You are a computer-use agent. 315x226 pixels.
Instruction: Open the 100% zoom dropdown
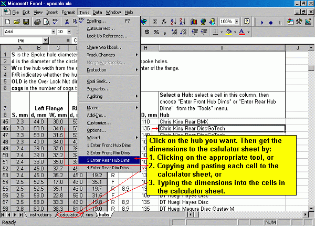tap(237, 22)
